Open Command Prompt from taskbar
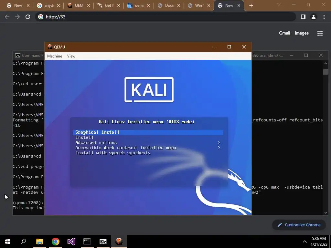 click(87, 242)
